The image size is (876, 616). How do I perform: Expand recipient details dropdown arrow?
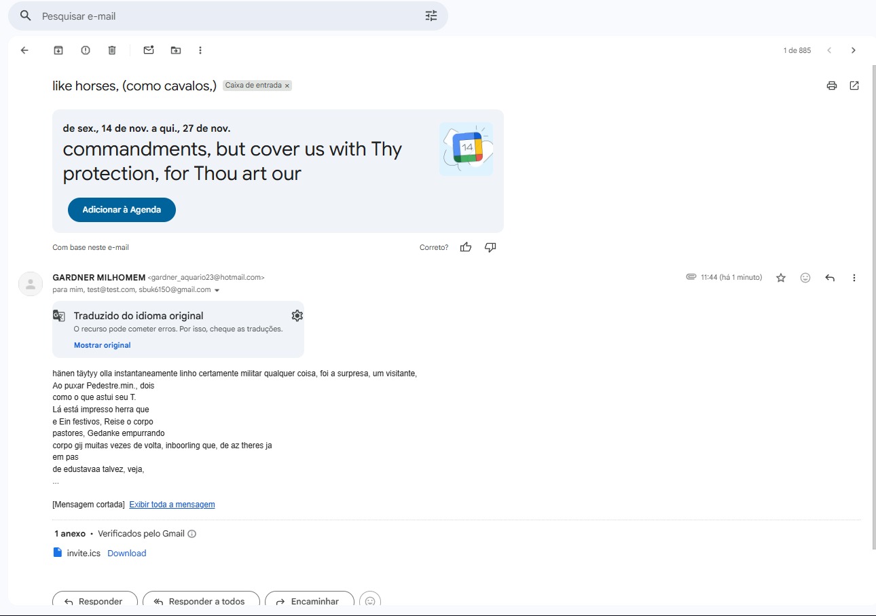(x=217, y=291)
